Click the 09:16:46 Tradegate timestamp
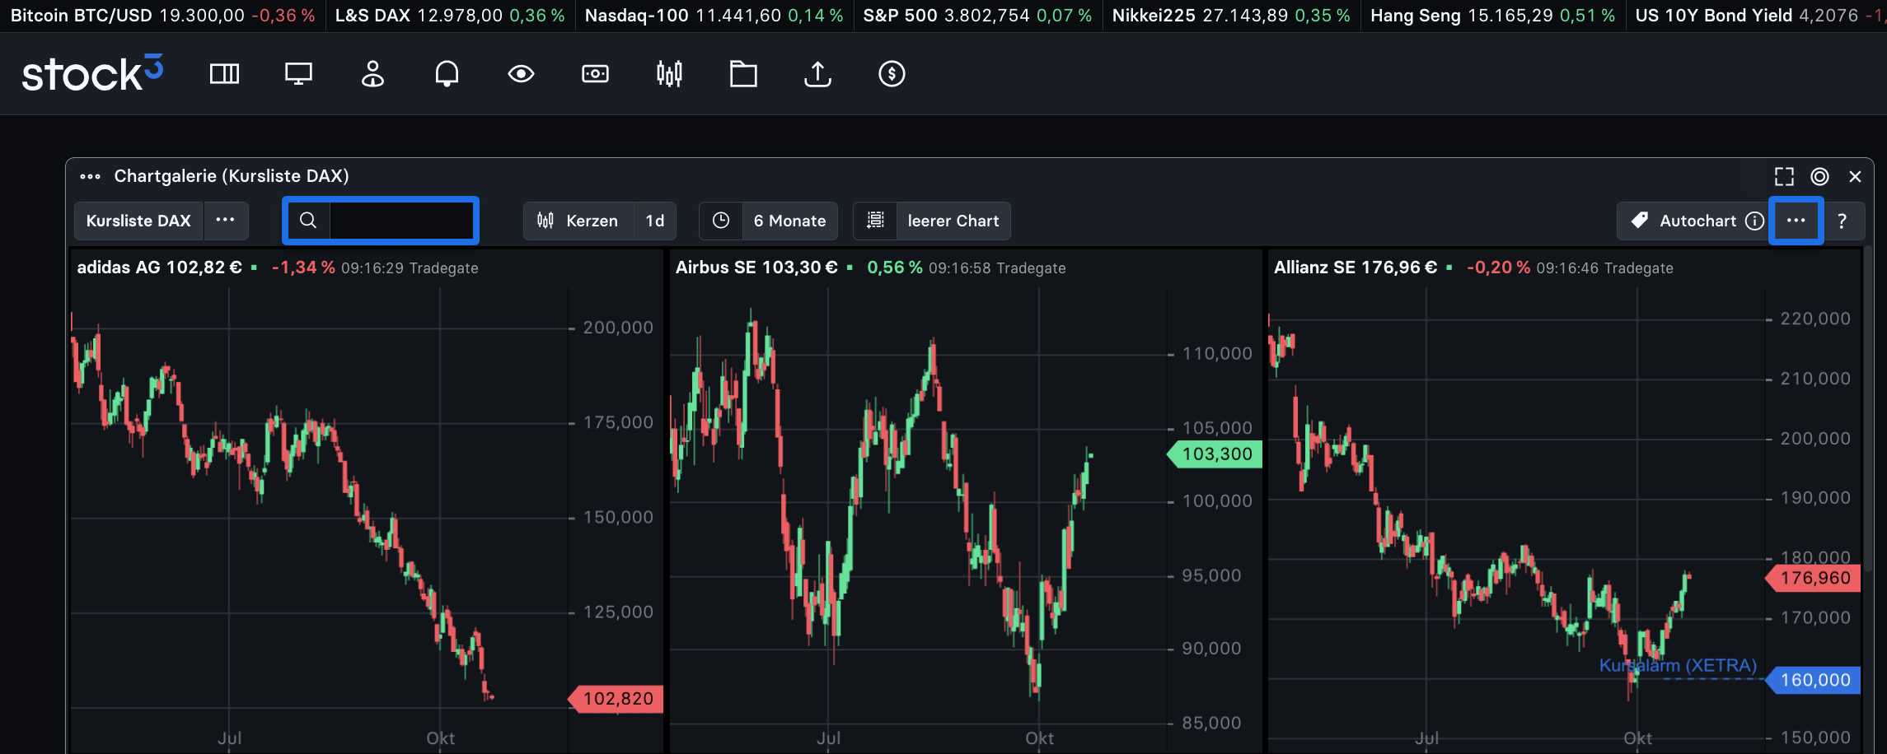Screen dimensions: 1887x754 point(1604,268)
